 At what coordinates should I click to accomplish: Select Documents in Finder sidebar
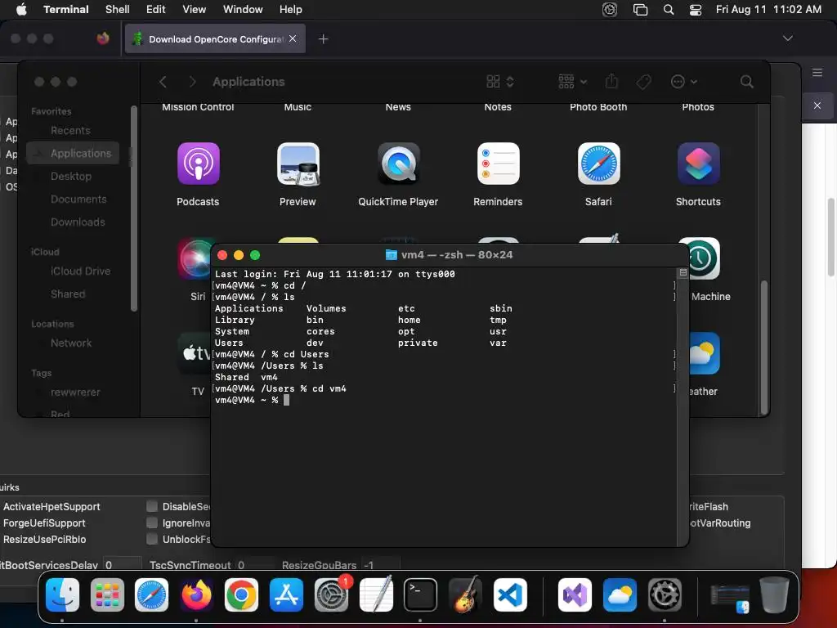point(78,200)
